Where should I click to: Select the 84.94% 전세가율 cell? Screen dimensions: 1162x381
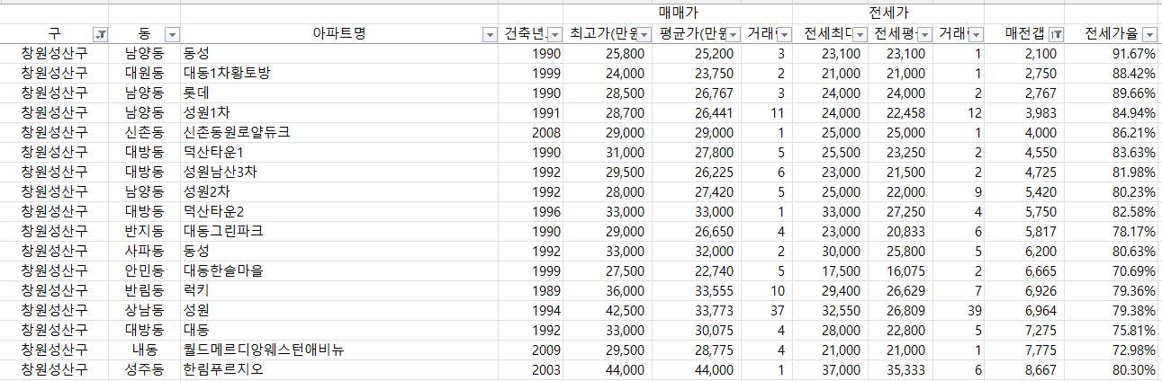[x=1112, y=112]
